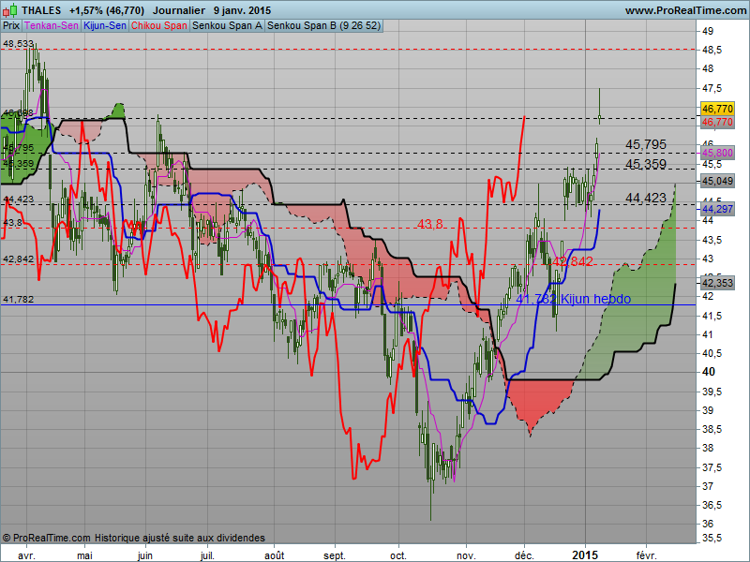Select the Tenkan-Sen legend label

52,26
